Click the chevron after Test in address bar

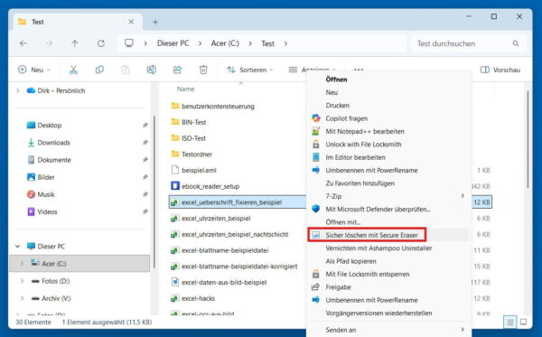pos(285,43)
